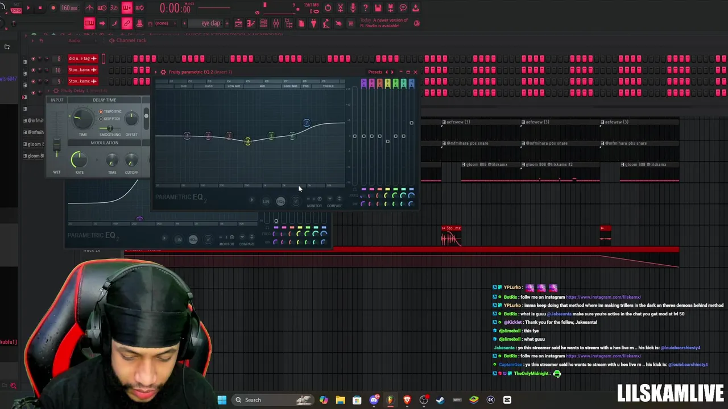Screen dimensions: 728x409
Task: Save project with the floppy disk icon
Action: point(378,8)
